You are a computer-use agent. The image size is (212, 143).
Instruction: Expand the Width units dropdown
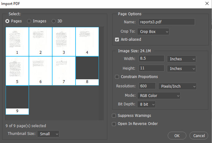pyautogui.click(x=182, y=59)
